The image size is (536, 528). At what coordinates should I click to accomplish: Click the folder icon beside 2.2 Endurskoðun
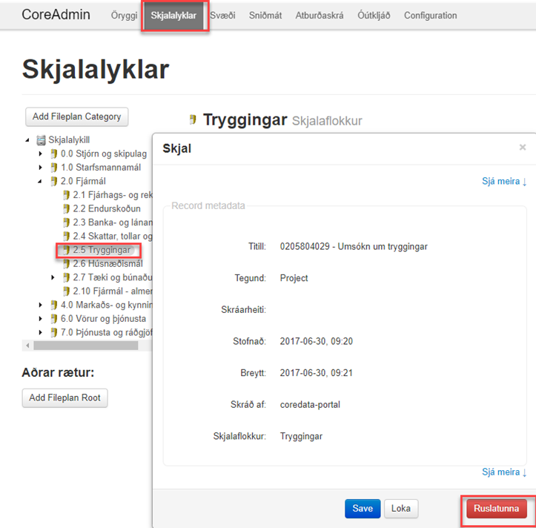coord(66,208)
